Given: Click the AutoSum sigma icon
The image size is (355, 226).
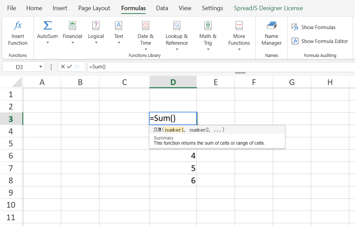Looking at the screenshot, I should (x=47, y=25).
